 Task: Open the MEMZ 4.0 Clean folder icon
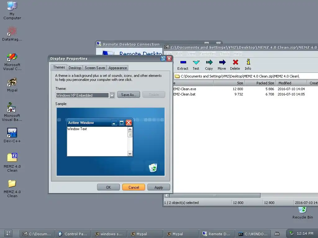click(x=12, y=189)
